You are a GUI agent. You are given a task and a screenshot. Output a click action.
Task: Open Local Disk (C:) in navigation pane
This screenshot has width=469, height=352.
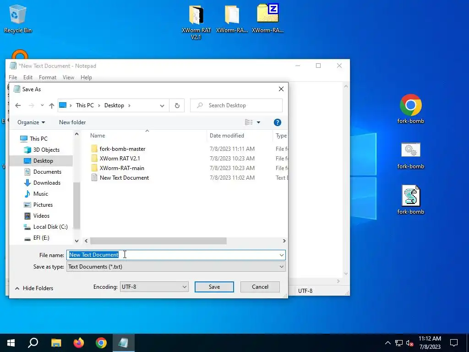tap(50, 226)
